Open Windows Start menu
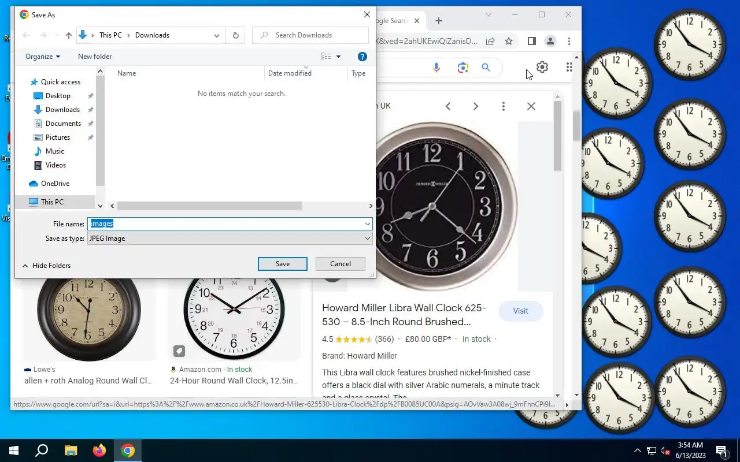The width and height of the screenshot is (740, 462). [x=14, y=450]
